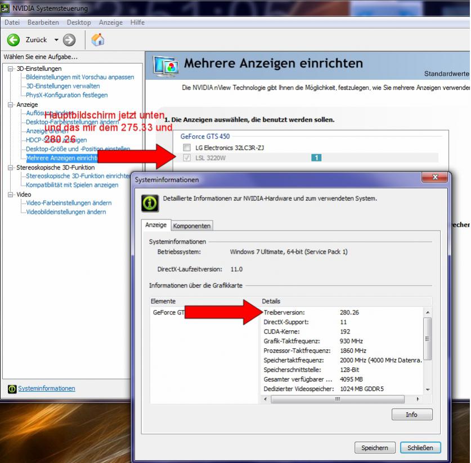Open Desktop-Farbeinstellungen ändern
This screenshot has width=471, height=463.
[73, 122]
